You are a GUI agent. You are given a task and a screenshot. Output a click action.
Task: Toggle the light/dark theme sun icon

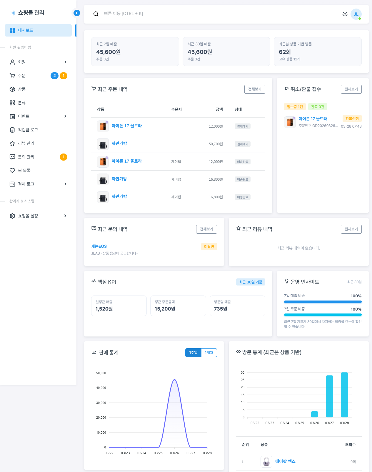click(345, 14)
